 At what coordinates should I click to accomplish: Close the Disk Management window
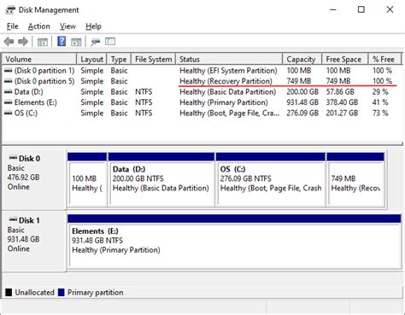390,9
